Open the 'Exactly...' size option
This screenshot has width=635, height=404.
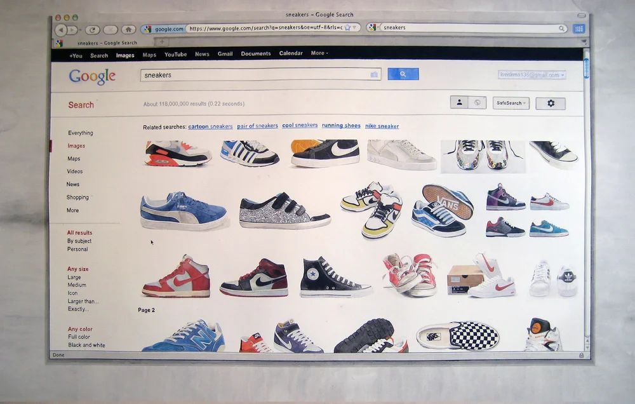(78, 309)
